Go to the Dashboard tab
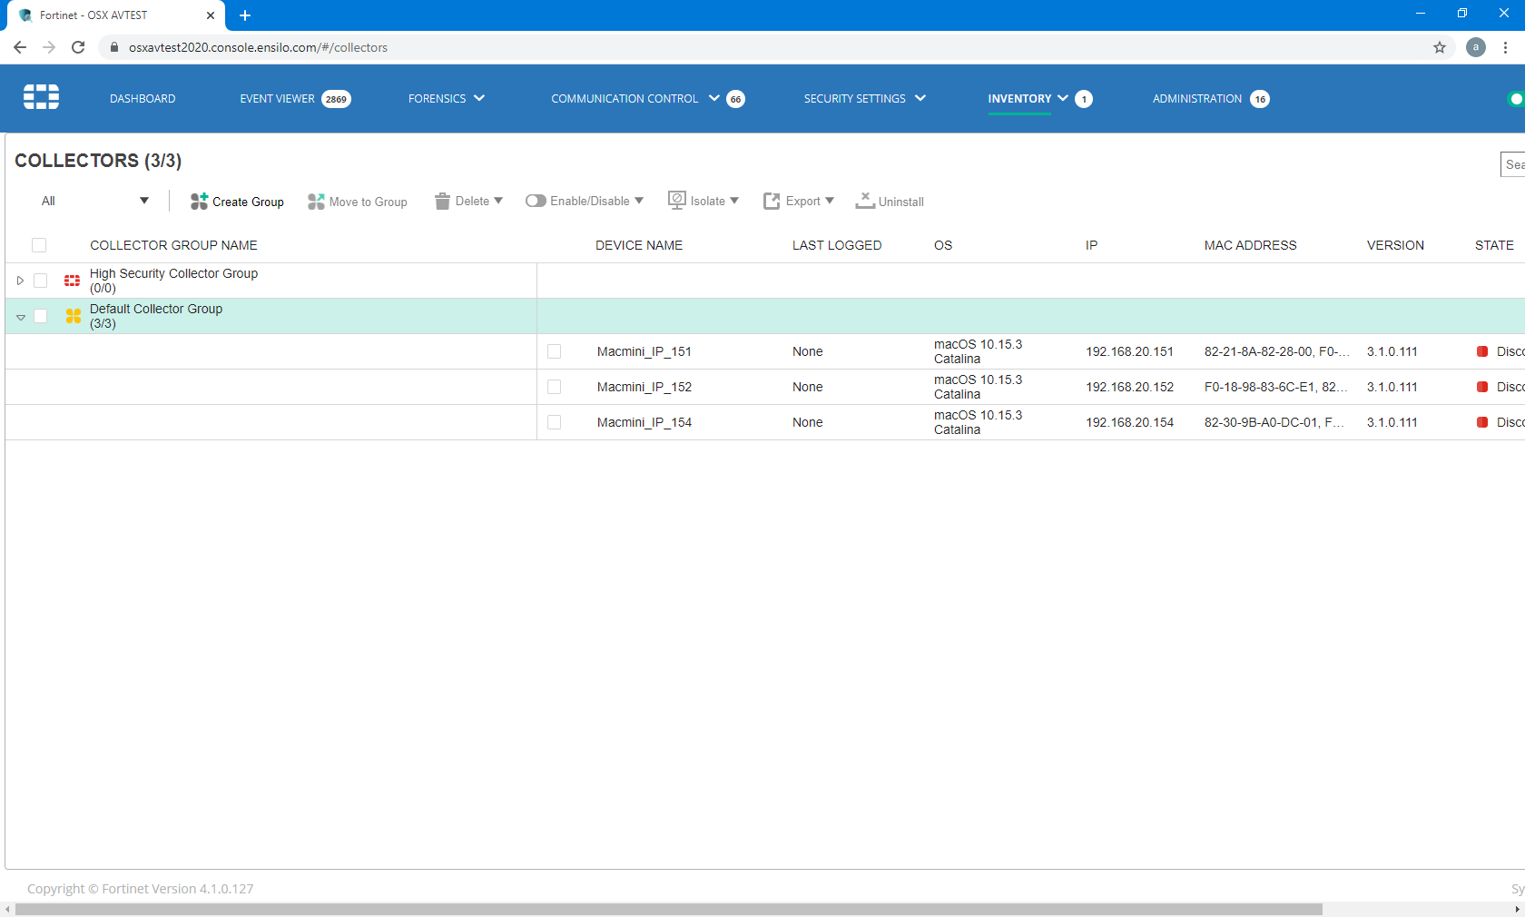 (x=143, y=99)
